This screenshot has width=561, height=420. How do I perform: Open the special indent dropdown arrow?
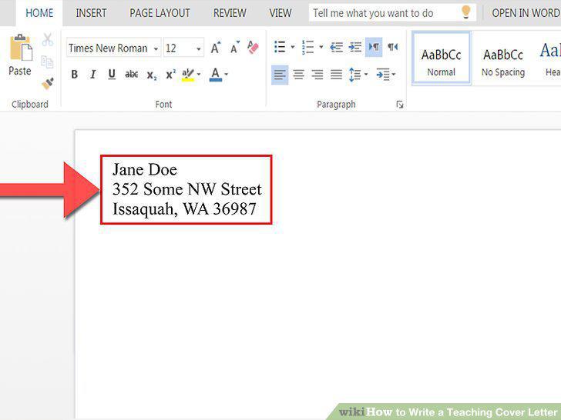(x=394, y=75)
